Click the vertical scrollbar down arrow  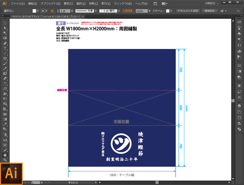coord(233,179)
